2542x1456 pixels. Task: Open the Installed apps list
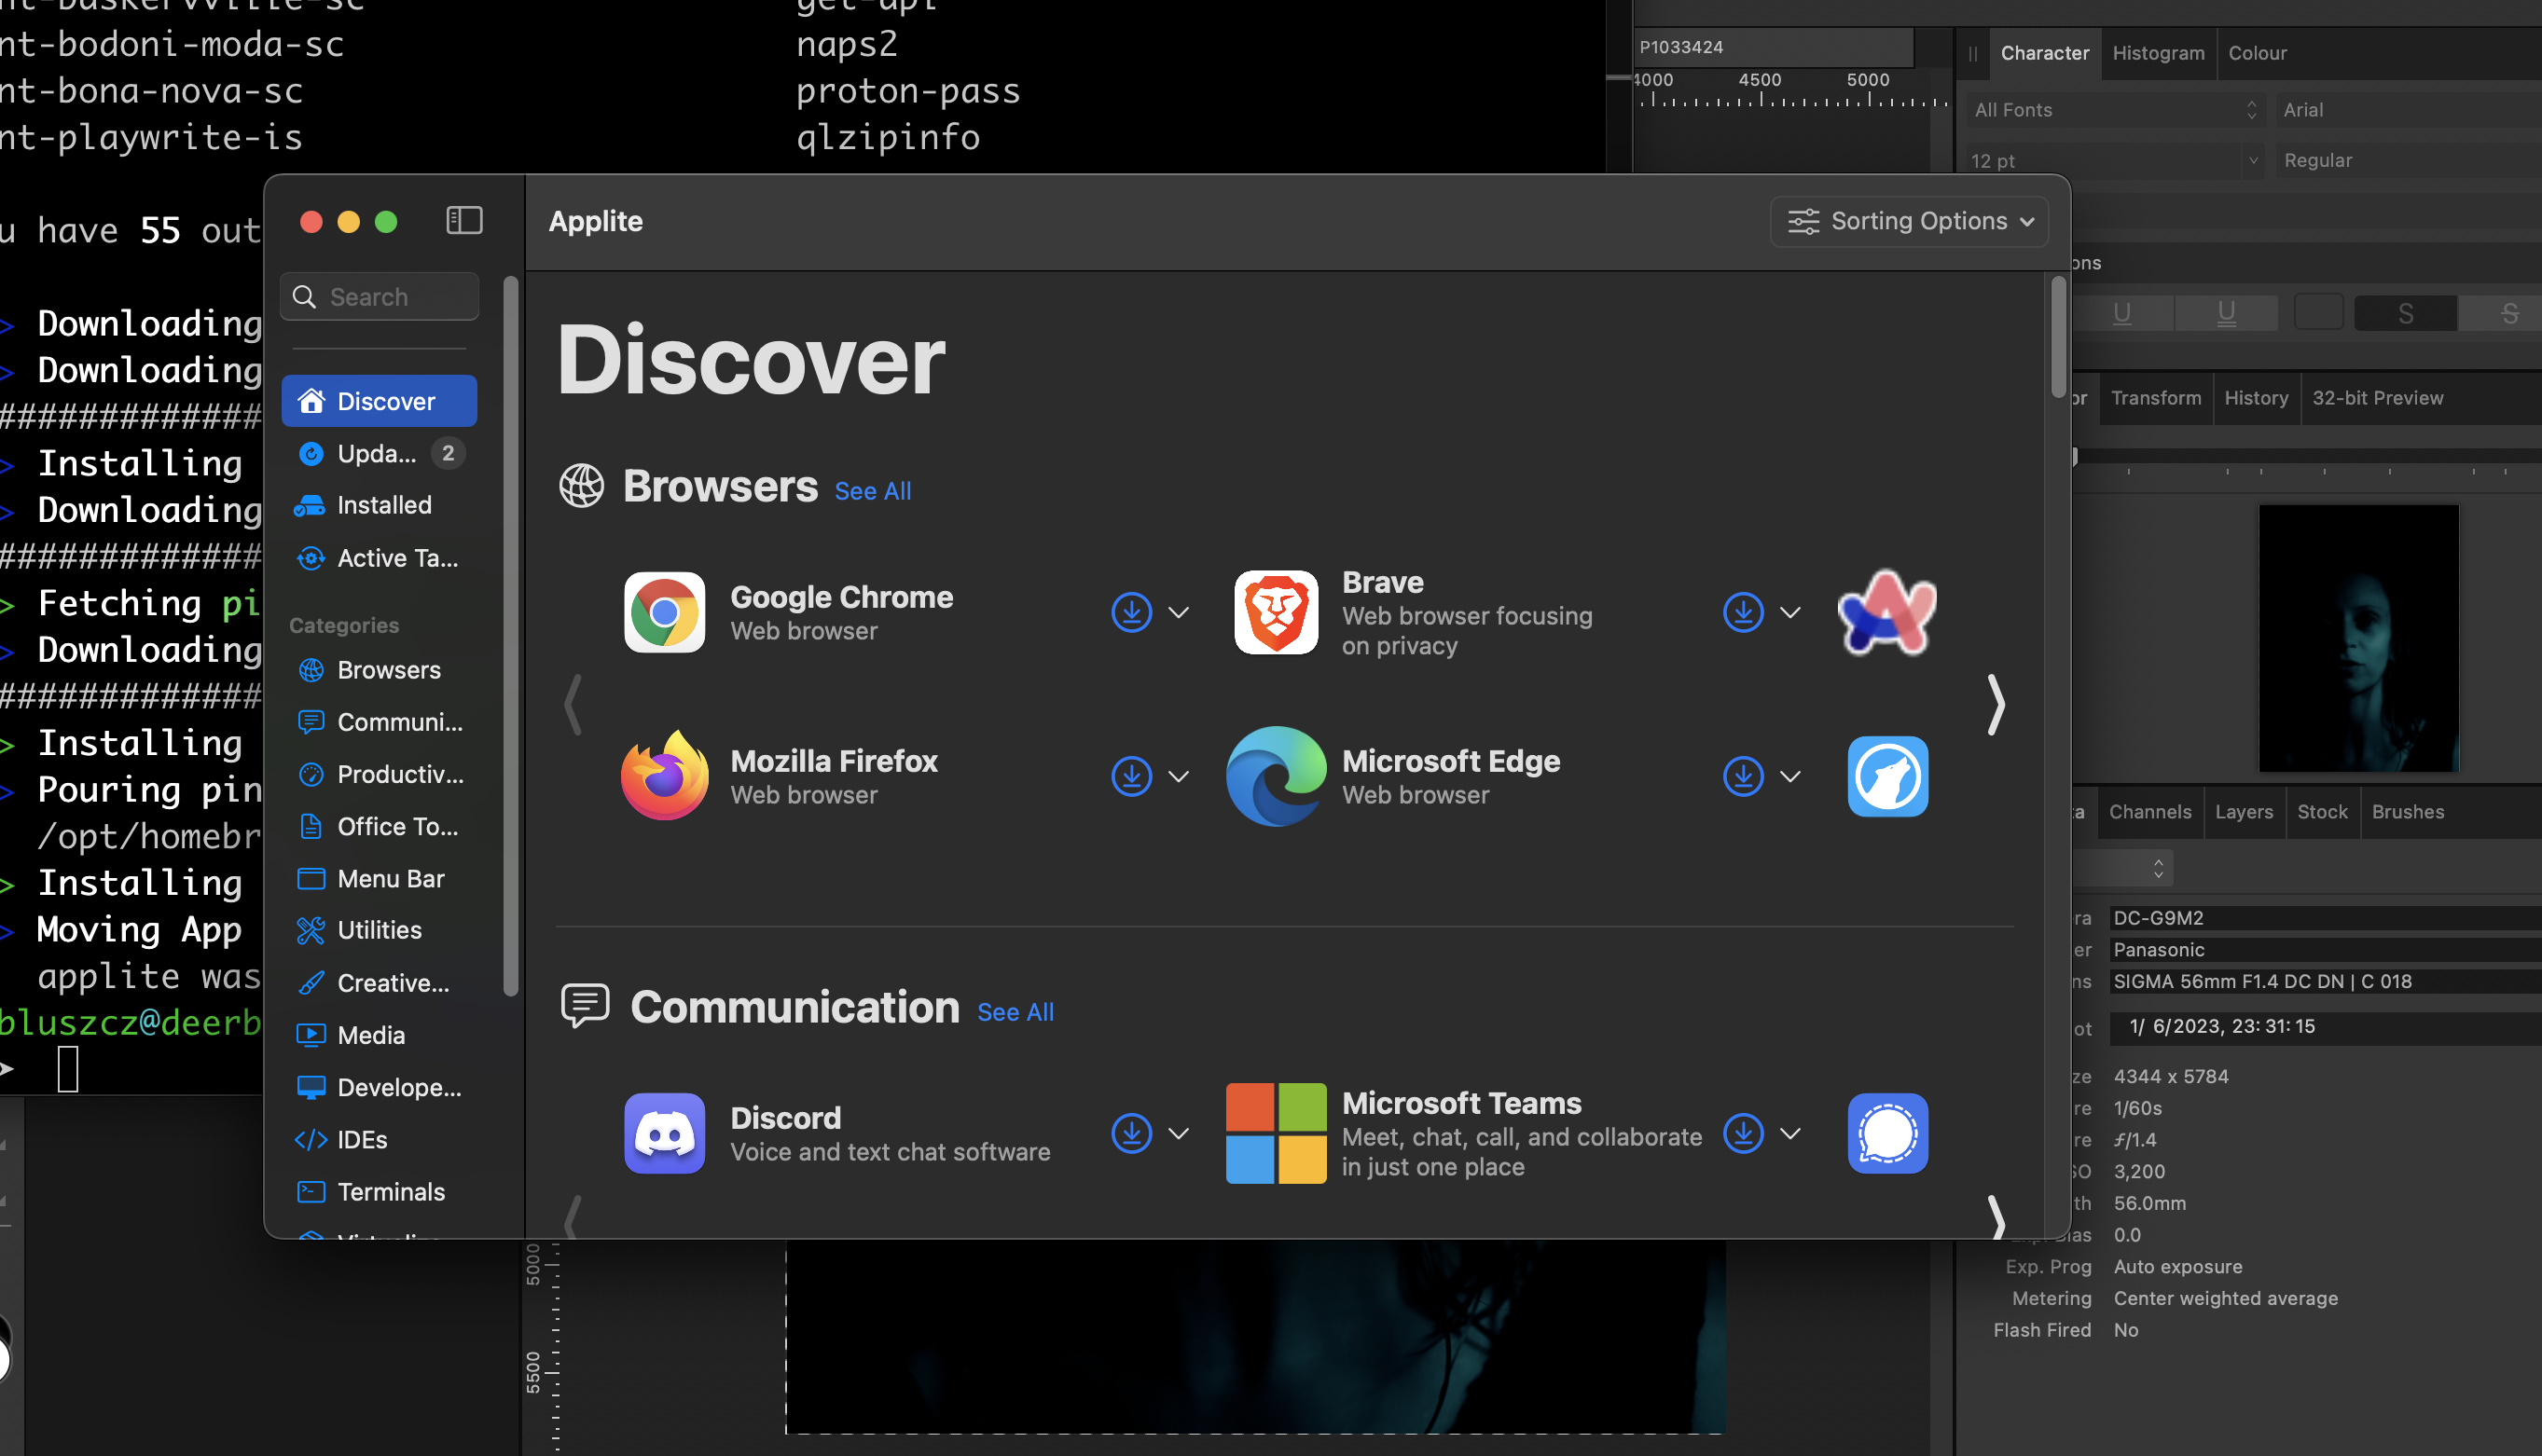[380, 505]
